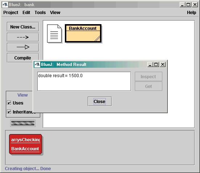
Task: Click the striped virtual machine work indicator
Action: [x=23, y=123]
